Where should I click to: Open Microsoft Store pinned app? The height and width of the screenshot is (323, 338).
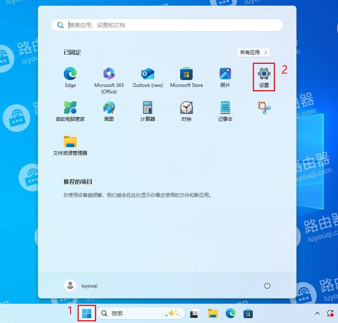[x=187, y=77]
